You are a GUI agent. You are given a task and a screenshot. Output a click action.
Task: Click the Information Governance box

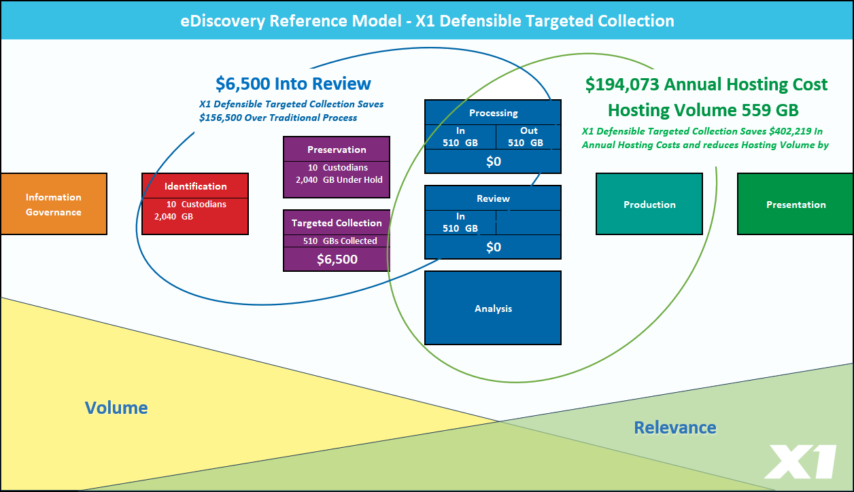click(x=54, y=204)
